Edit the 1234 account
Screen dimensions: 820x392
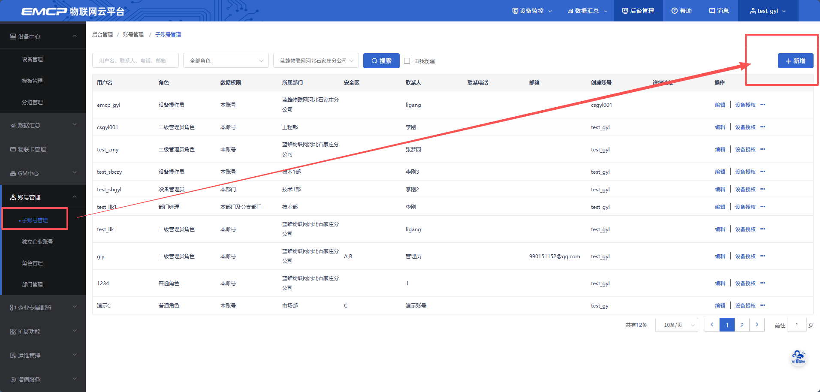click(x=720, y=283)
